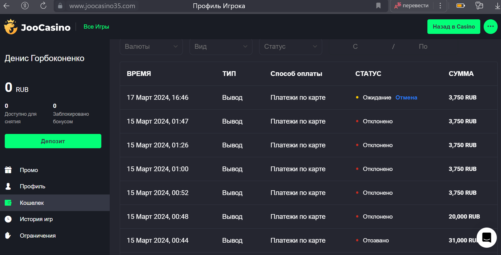Click the browser page reload icon
The width and height of the screenshot is (501, 255).
pyautogui.click(x=43, y=6)
